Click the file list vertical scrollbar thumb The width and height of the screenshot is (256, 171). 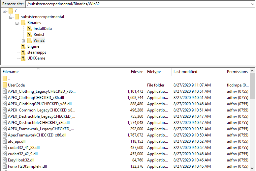tap(252, 86)
